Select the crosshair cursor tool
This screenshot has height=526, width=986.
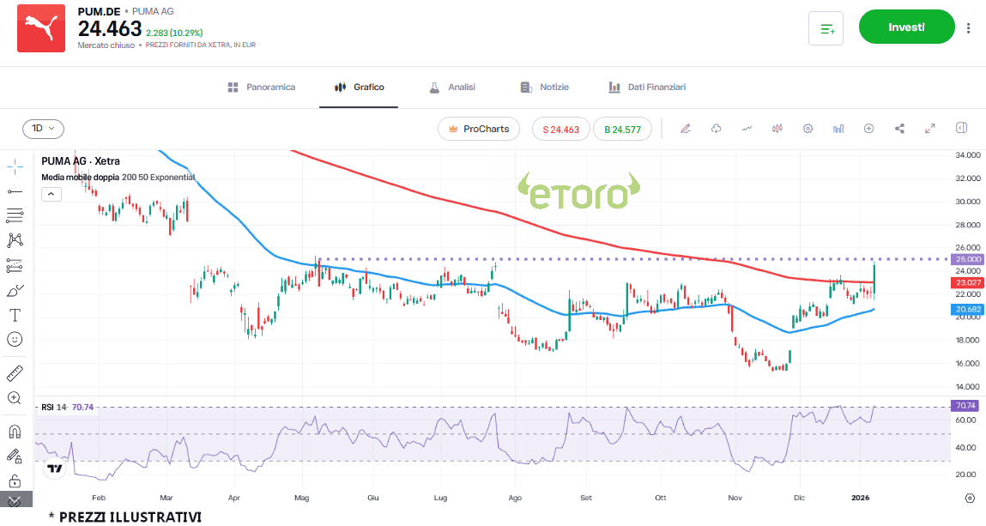click(15, 165)
